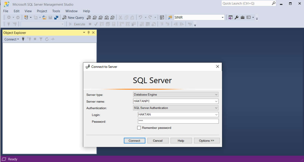Open a New Query window
Screen dimensions: 304x162
tap(73, 17)
